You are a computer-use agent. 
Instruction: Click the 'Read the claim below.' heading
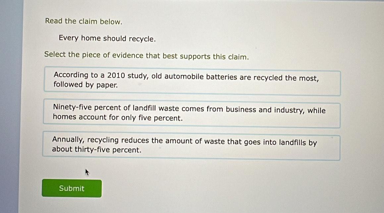pyautogui.click(x=84, y=22)
